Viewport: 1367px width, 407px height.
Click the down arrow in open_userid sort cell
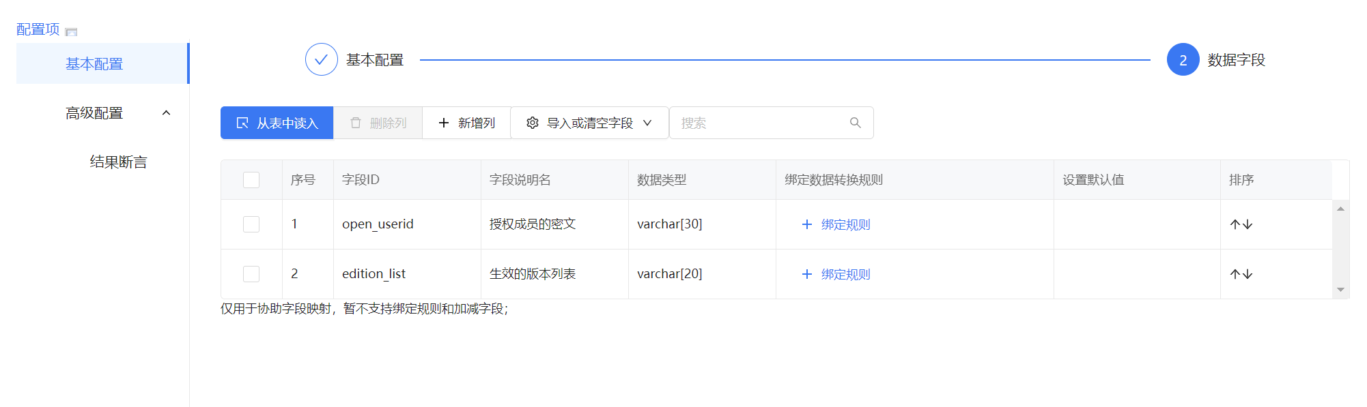[x=1248, y=224]
